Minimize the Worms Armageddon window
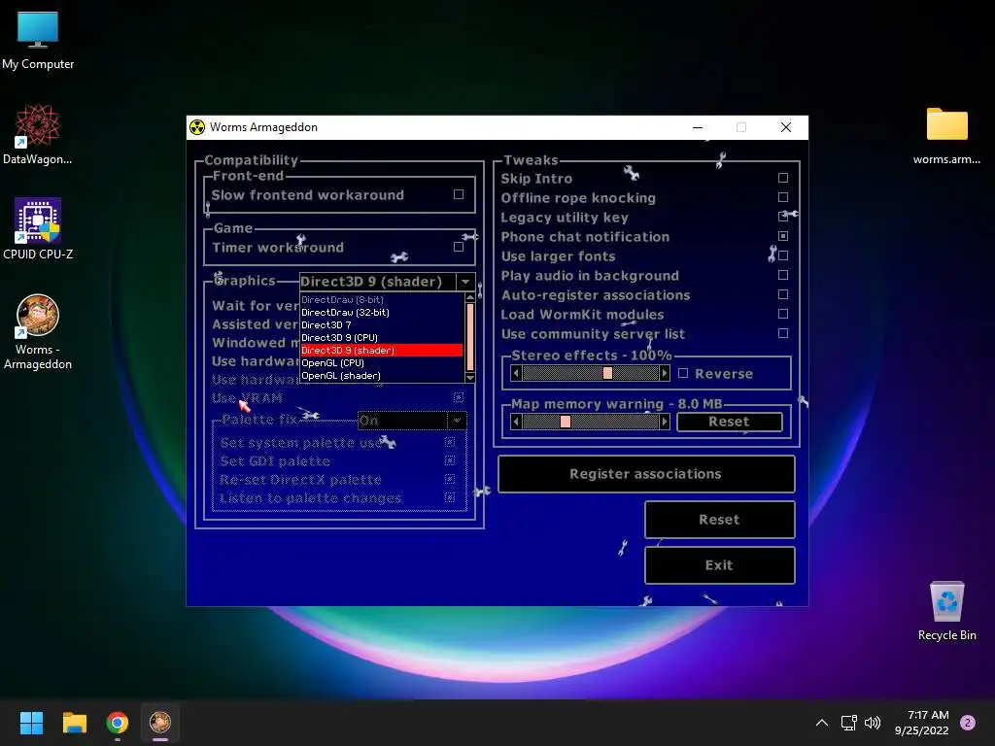This screenshot has width=995, height=746. click(698, 127)
